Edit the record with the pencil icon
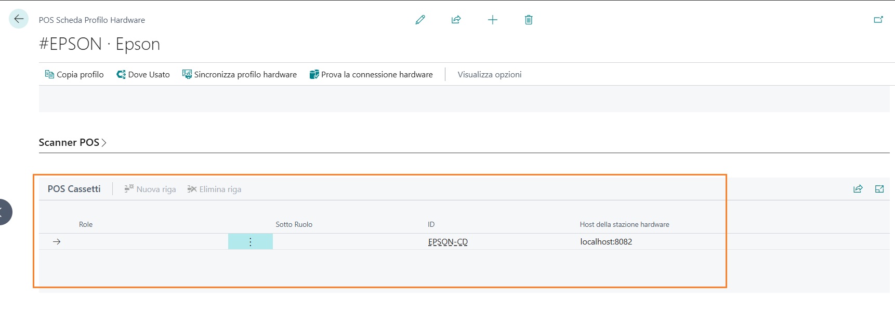Viewport: 895px width, 312px height. pyautogui.click(x=420, y=20)
